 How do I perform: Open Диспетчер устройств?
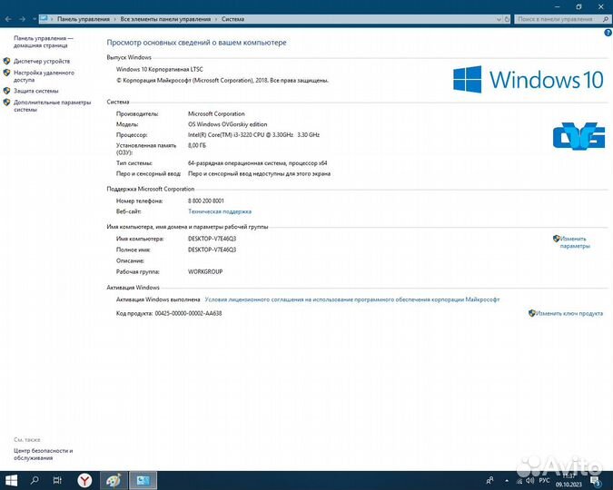click(x=42, y=61)
